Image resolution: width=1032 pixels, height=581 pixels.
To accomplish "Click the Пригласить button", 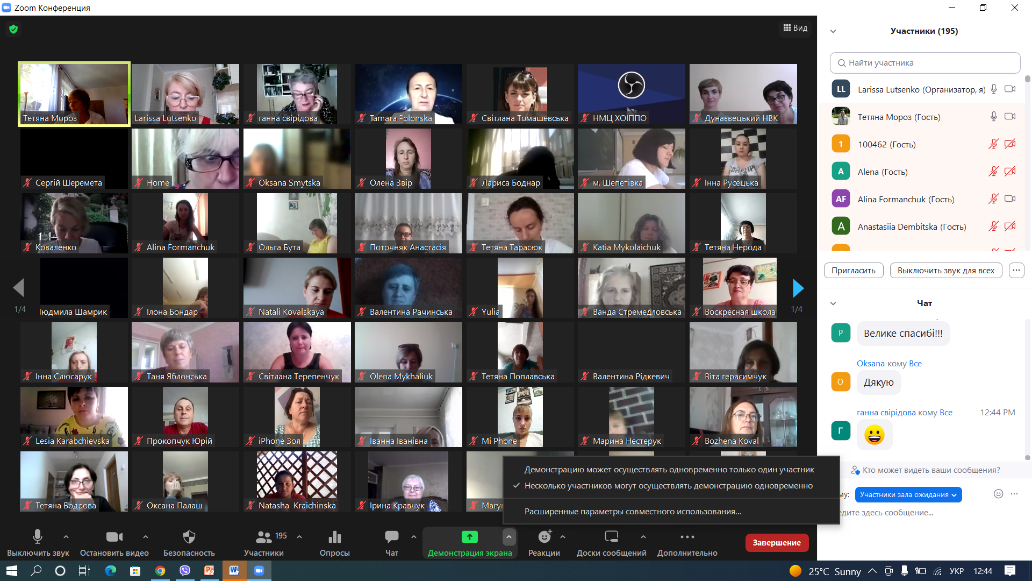I will [854, 271].
